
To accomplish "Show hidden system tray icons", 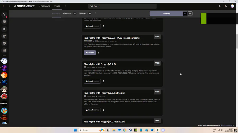I will point(209,130).
